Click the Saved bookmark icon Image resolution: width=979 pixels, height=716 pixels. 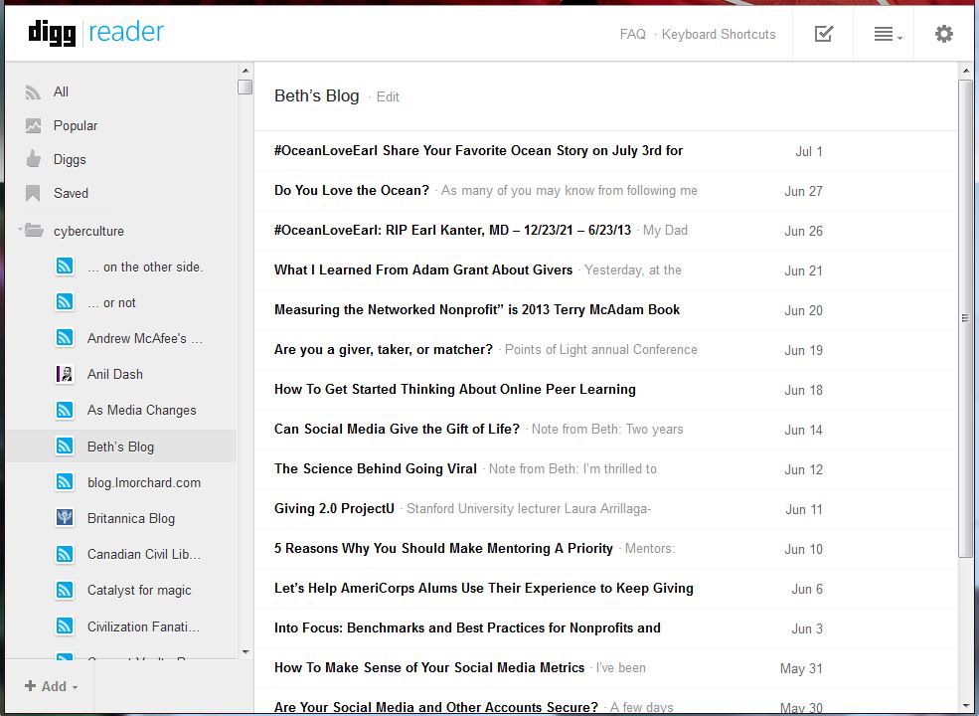(33, 193)
